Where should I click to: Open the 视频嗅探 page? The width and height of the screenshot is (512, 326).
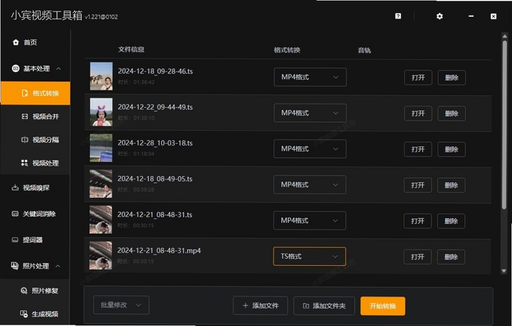pyautogui.click(x=35, y=188)
